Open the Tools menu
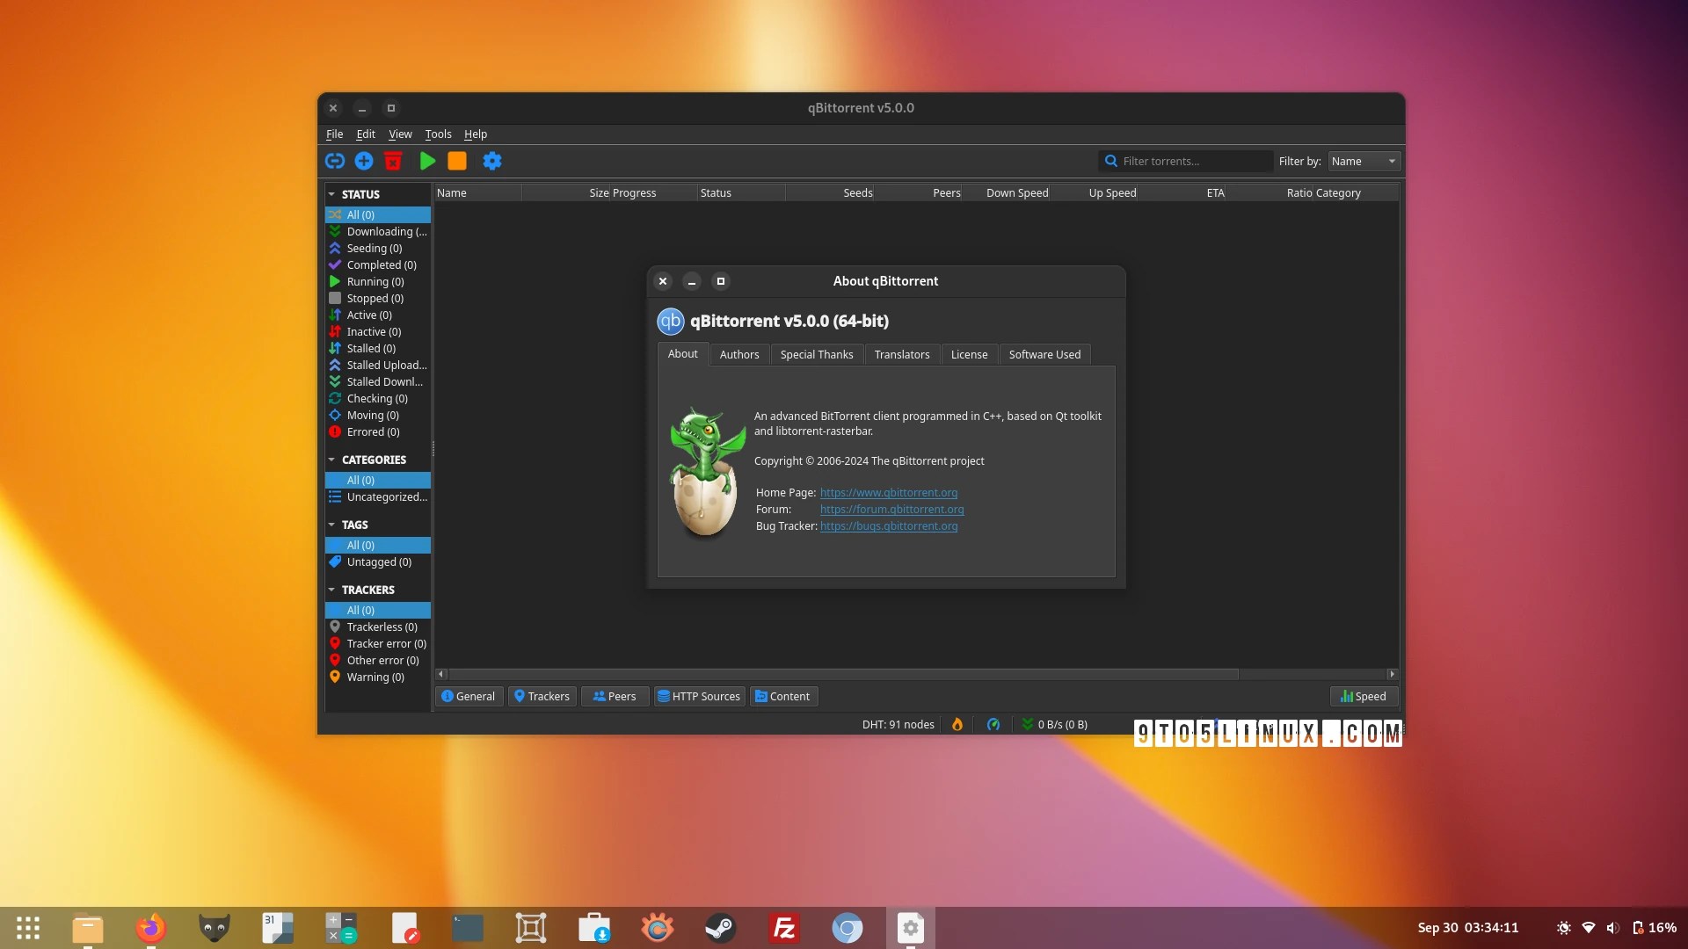Viewport: 1688px width, 949px height. point(438,134)
